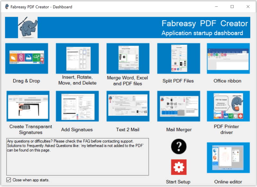Screen dimensions: 257x187
Task: Open the Drag & Drop feature tile
Action: pos(27,59)
